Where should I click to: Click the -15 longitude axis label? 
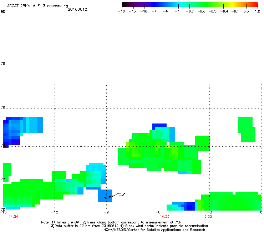coord(3,212)
